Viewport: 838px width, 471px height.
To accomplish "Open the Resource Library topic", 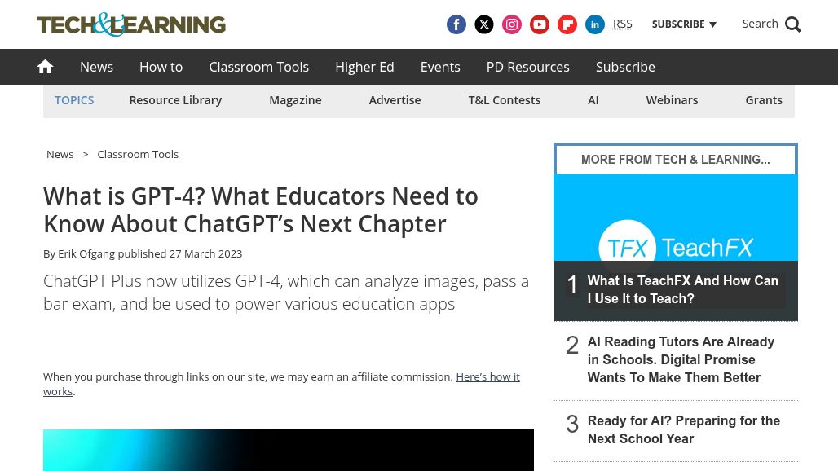I will point(175,100).
